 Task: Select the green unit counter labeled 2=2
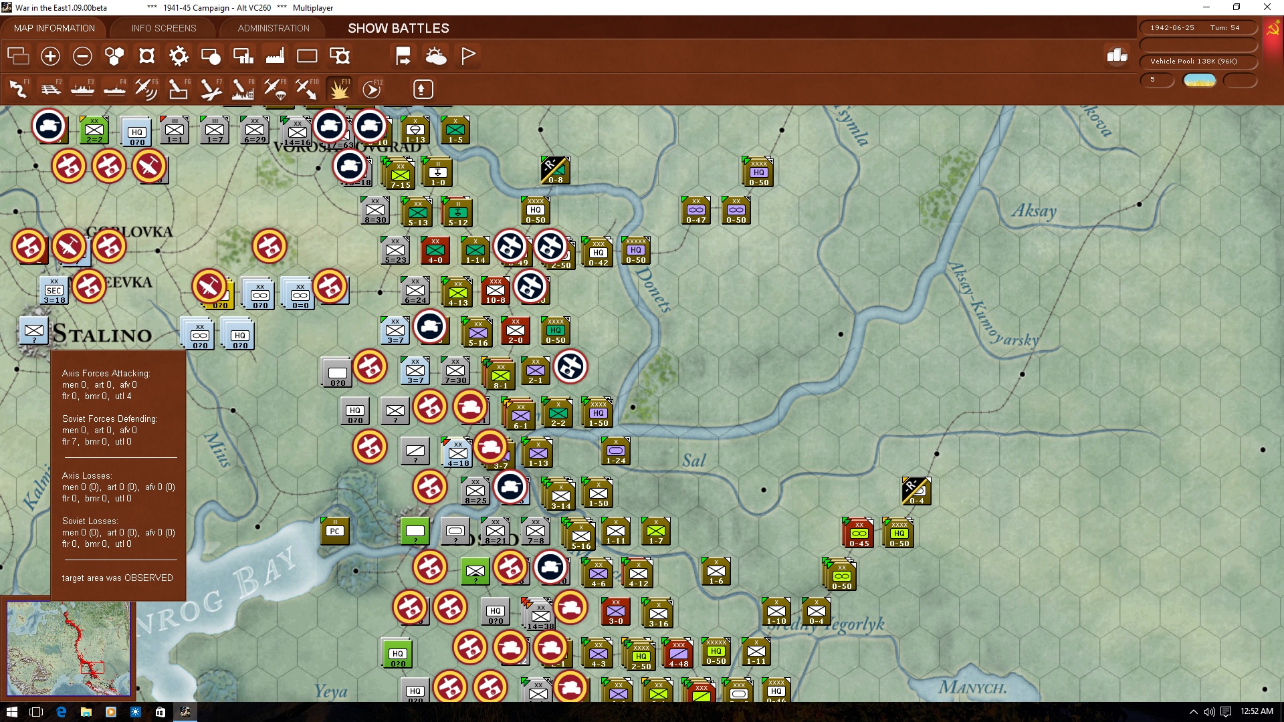click(x=94, y=130)
